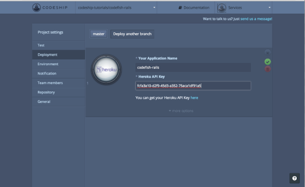This screenshot has width=305, height=187.
Task: Open the help question mark widget
Action: (294, 178)
